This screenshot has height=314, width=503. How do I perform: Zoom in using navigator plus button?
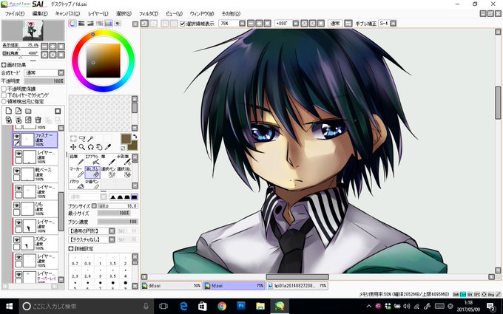(x=53, y=47)
